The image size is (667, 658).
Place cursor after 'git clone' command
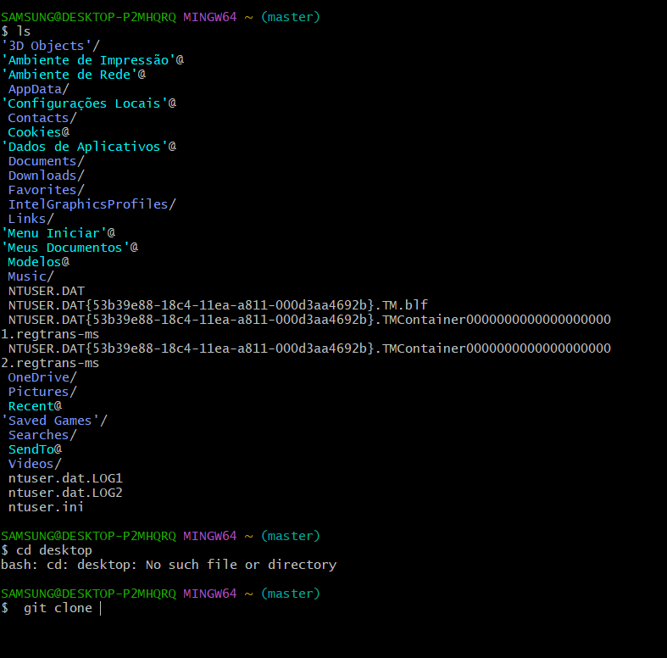coord(100,608)
